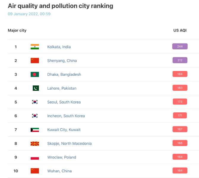Open the Lahore, Pakistan link

coord(62,88)
